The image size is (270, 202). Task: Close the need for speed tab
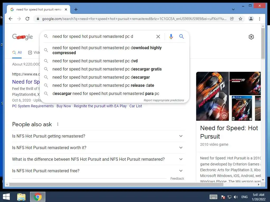(66, 9)
